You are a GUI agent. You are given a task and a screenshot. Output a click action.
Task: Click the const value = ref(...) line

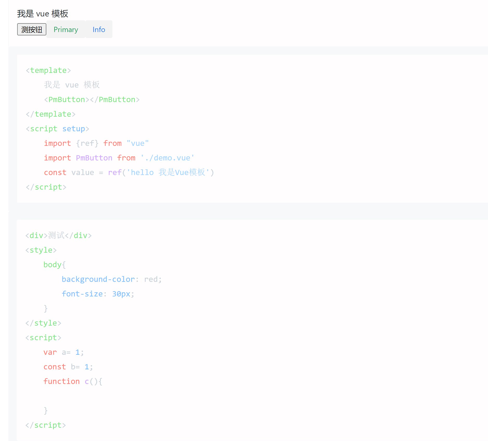[x=129, y=172]
